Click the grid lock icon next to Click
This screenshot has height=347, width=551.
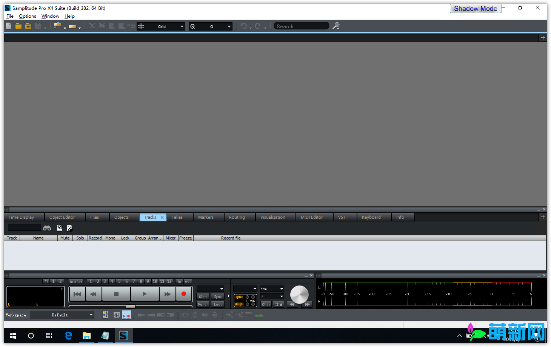[x=279, y=304]
